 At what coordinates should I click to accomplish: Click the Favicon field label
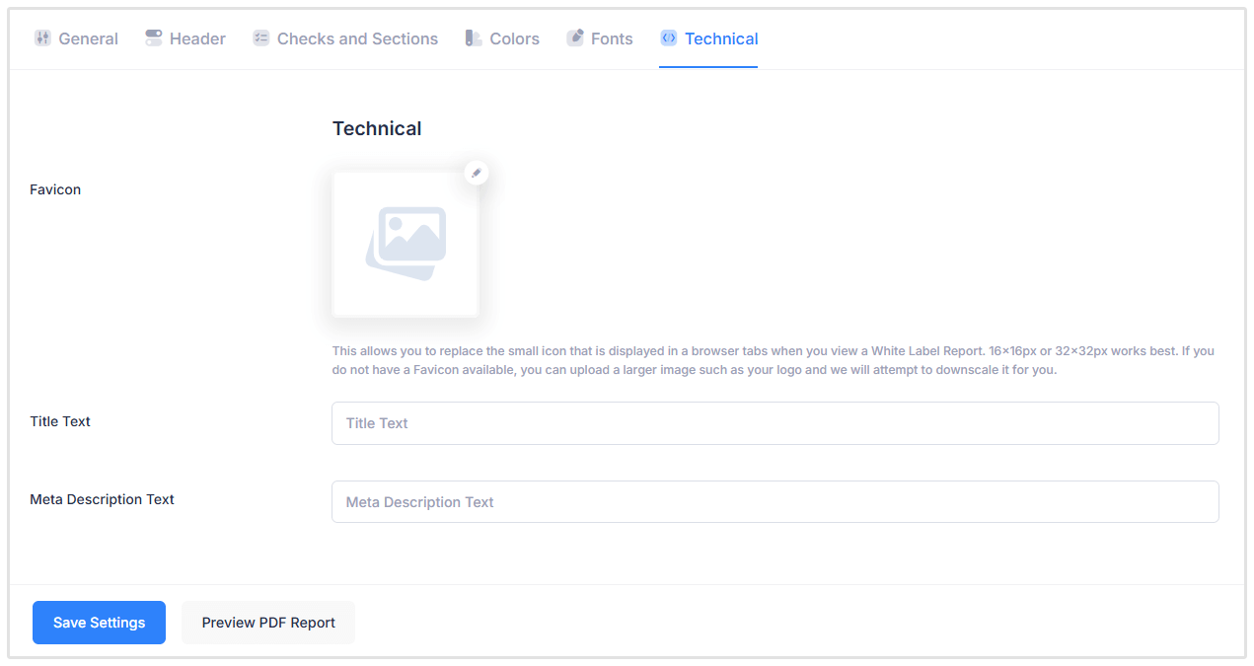55,189
